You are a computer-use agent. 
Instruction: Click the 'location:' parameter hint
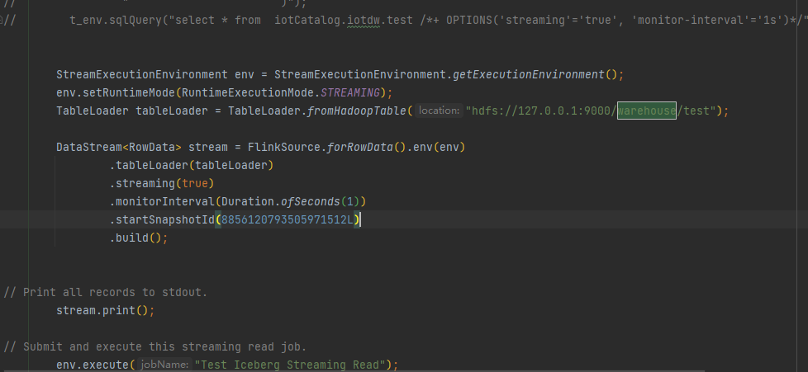[439, 111]
